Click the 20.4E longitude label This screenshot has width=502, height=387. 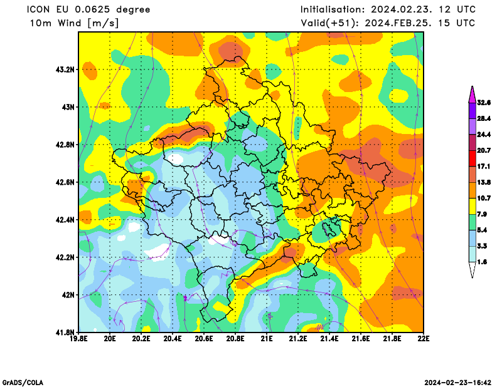click(173, 338)
